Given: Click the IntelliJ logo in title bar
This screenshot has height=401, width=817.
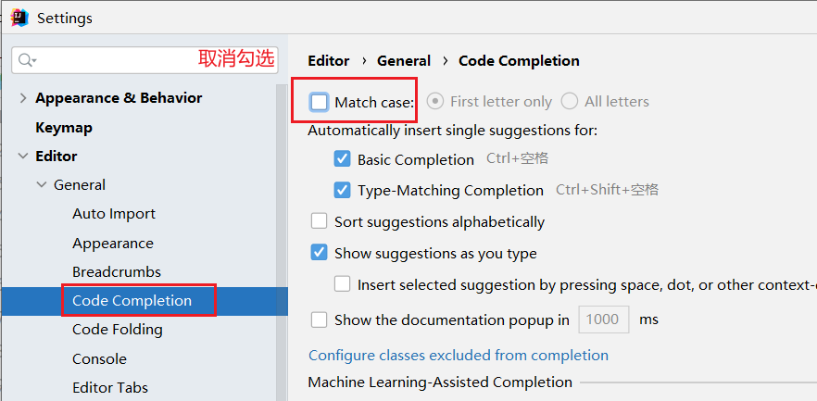Looking at the screenshot, I should pyautogui.click(x=19, y=18).
